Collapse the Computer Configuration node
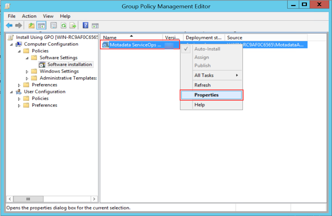This screenshot has width=332, height=216. pyautogui.click(x=11, y=44)
